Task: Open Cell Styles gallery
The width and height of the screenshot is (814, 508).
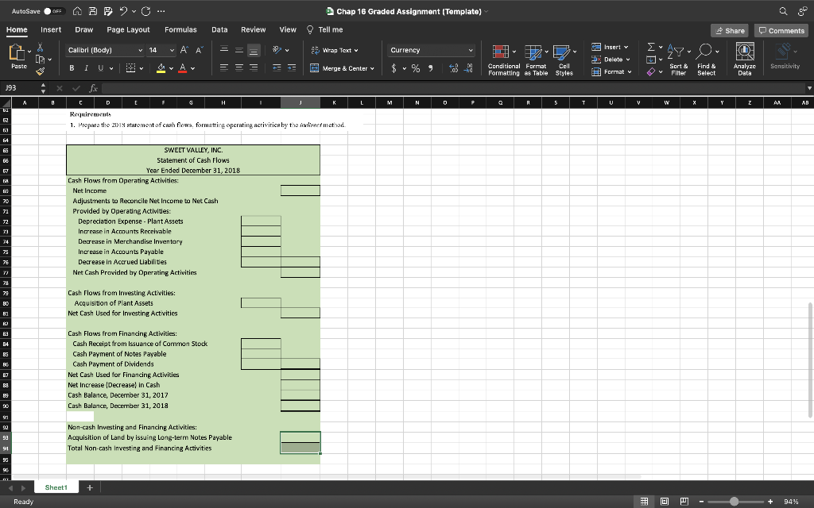Action: (x=564, y=60)
